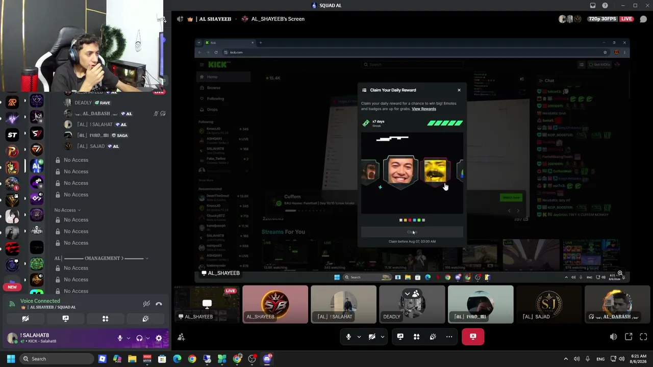Share your screen from the Voice Connected panel

pyautogui.click(x=65, y=319)
